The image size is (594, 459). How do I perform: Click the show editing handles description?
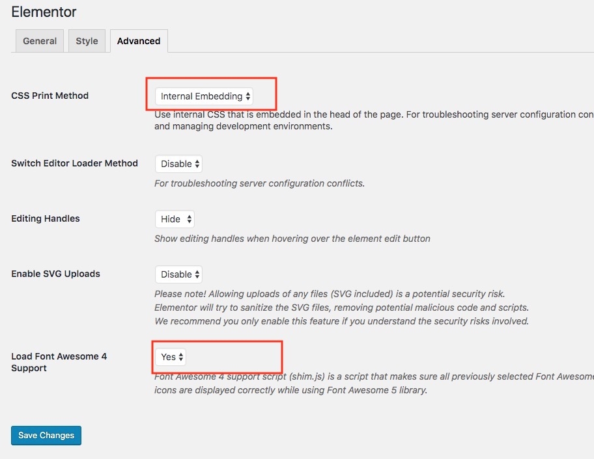click(292, 239)
